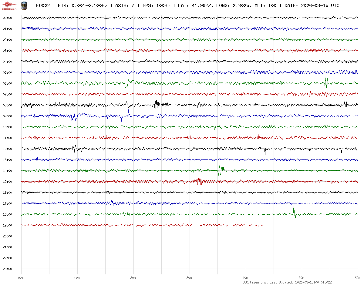Select the 19:00 hour row label
This screenshot has width=364, height=285.
point(7,225)
